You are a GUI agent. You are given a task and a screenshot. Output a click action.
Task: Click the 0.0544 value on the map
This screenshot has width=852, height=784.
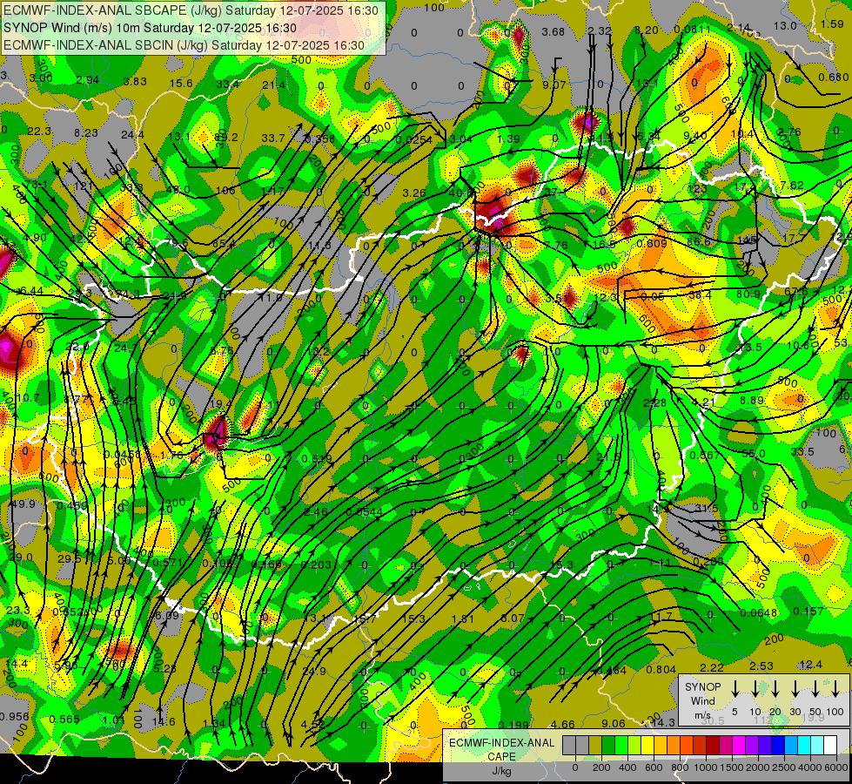pyautogui.click(x=364, y=511)
